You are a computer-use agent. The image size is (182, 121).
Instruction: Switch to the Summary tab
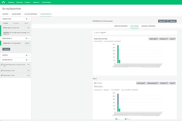click(x=5, y=14)
